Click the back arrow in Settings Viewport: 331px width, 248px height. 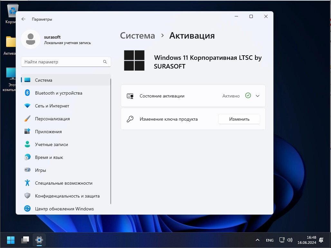[x=24, y=19]
